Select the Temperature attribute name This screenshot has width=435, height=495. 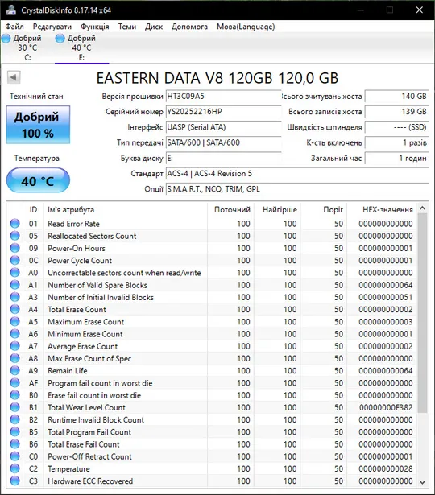click(68, 468)
